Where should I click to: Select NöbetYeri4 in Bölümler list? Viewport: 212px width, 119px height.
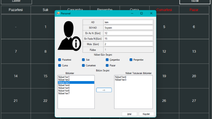[76, 85]
